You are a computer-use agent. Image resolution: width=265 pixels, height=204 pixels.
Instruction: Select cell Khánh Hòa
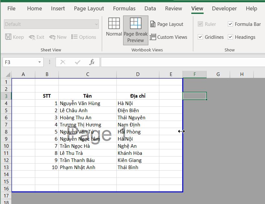coord(138,153)
